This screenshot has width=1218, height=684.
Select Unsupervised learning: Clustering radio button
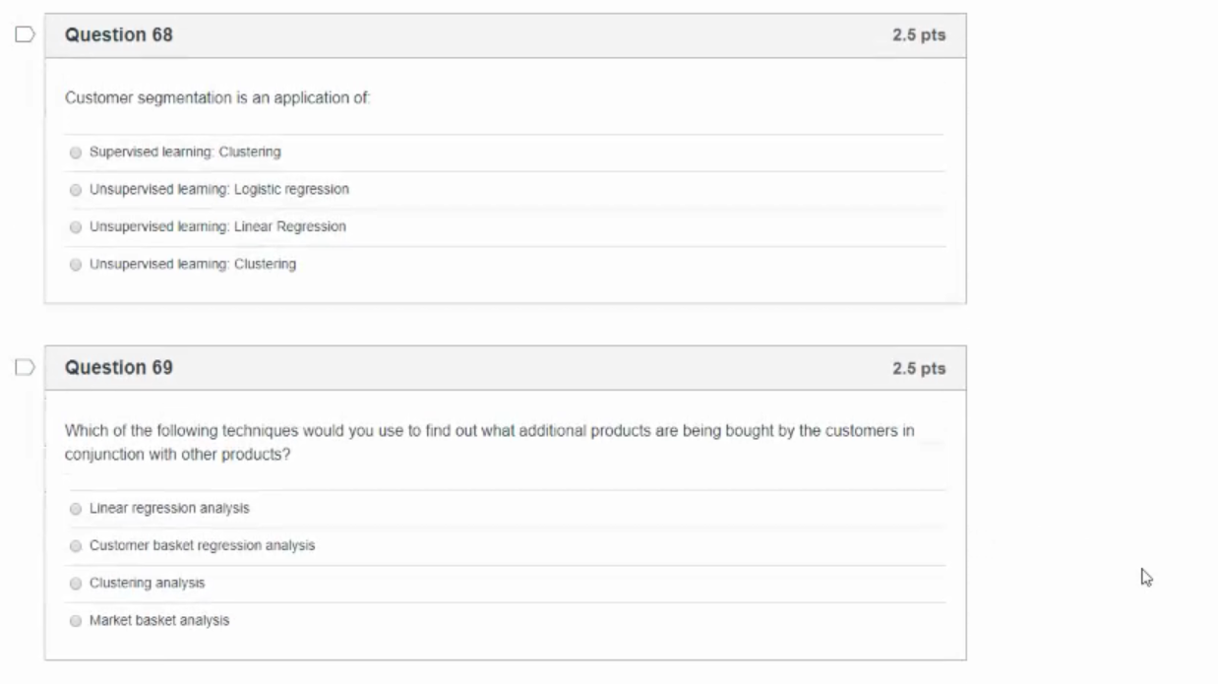click(x=76, y=265)
